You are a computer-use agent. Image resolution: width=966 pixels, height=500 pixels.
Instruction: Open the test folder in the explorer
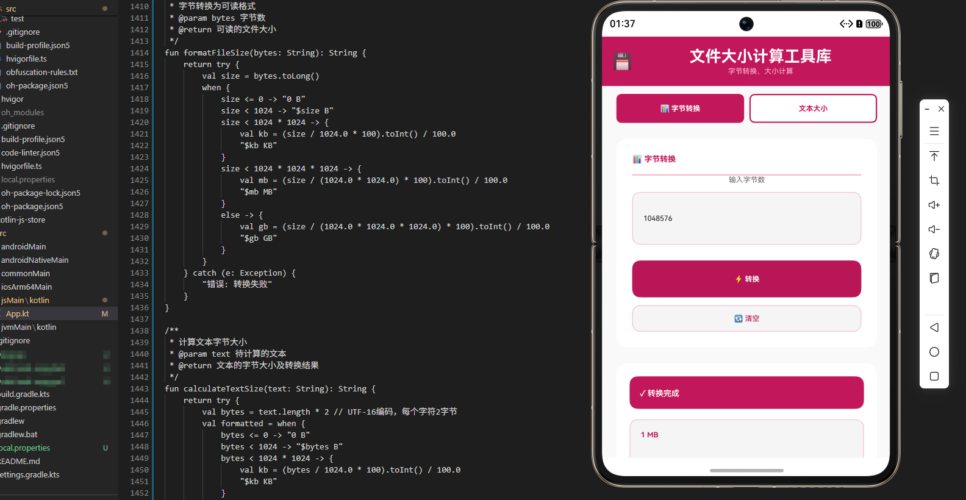[x=17, y=19]
